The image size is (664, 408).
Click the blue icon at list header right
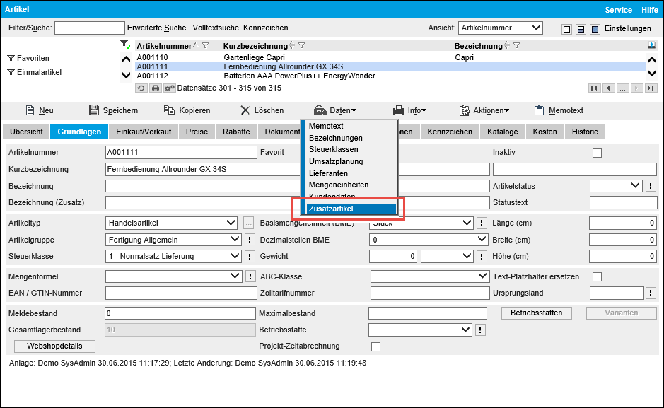tap(652, 45)
